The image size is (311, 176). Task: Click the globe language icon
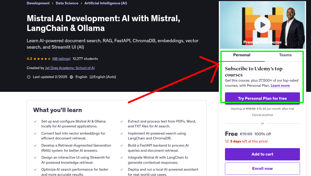(x=71, y=77)
